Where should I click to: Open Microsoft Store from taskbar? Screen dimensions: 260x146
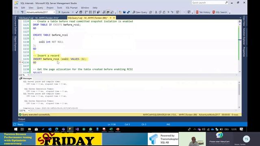tap(36, 129)
